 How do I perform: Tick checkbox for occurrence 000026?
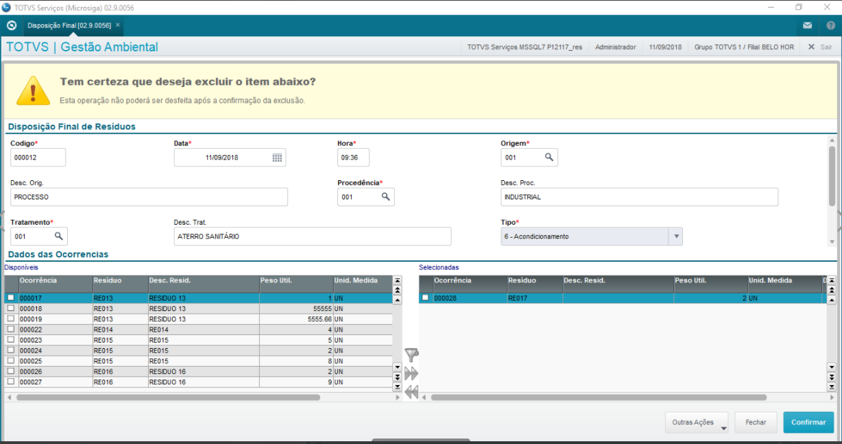tap(10, 371)
